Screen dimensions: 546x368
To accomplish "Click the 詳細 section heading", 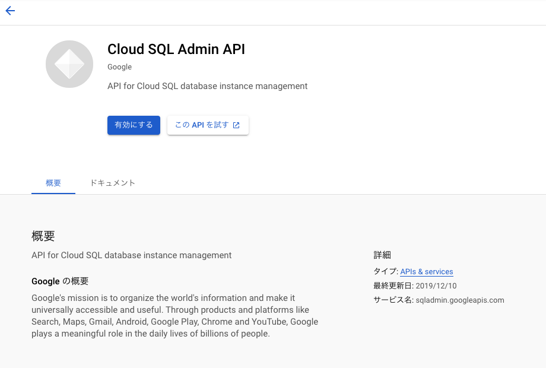I will [x=382, y=255].
